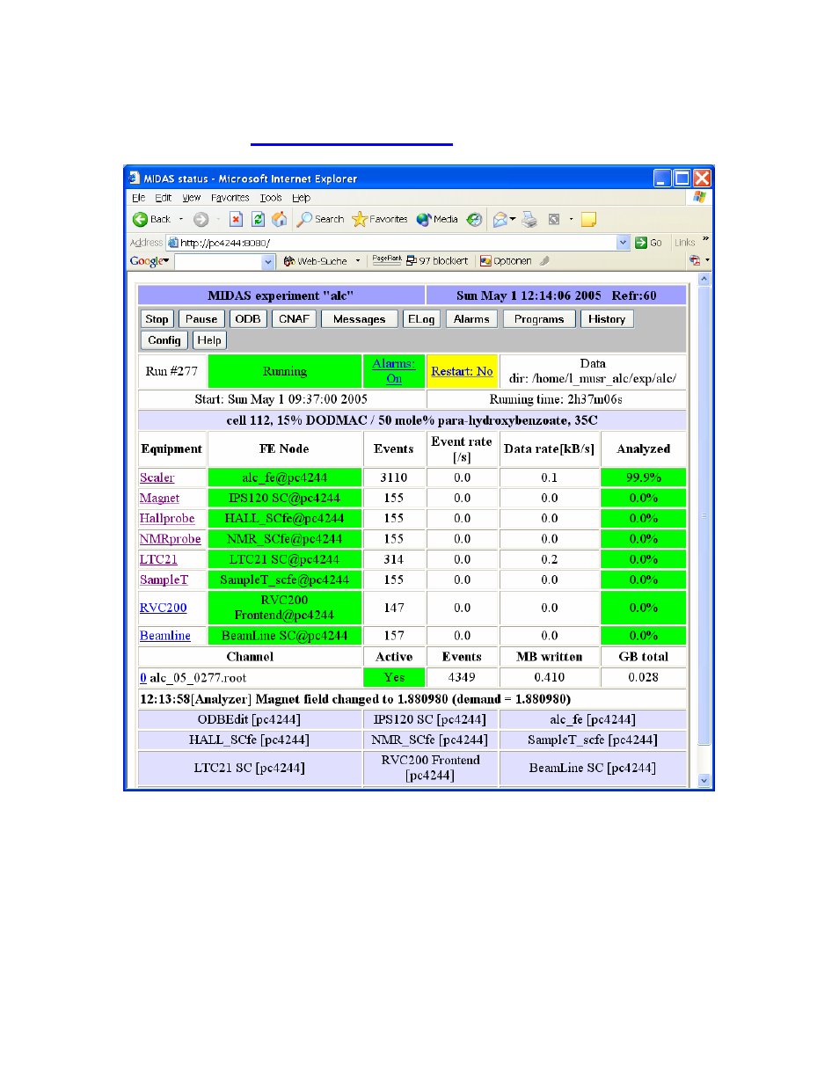This screenshot has width=839, height=1086.
Task: Open Favorites star icon in toolbar
Action: pyautogui.click(x=360, y=220)
